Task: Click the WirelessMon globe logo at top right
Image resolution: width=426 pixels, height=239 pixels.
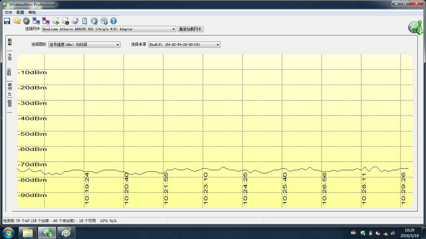Action: coord(414,27)
